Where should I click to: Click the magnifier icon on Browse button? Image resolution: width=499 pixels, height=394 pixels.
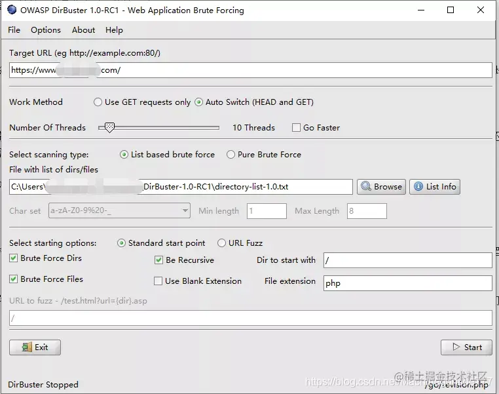click(x=366, y=186)
